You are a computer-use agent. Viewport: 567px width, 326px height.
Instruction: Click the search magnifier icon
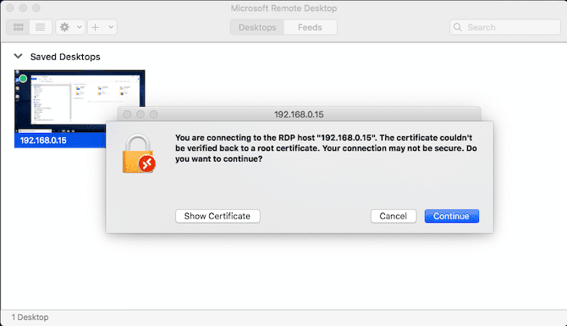458,27
